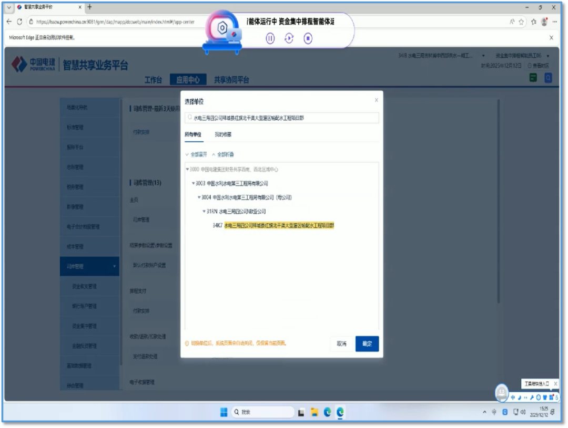568x428 pixels.
Task: Collapse all tree nodes via 全部折叠
Action: click(x=223, y=154)
